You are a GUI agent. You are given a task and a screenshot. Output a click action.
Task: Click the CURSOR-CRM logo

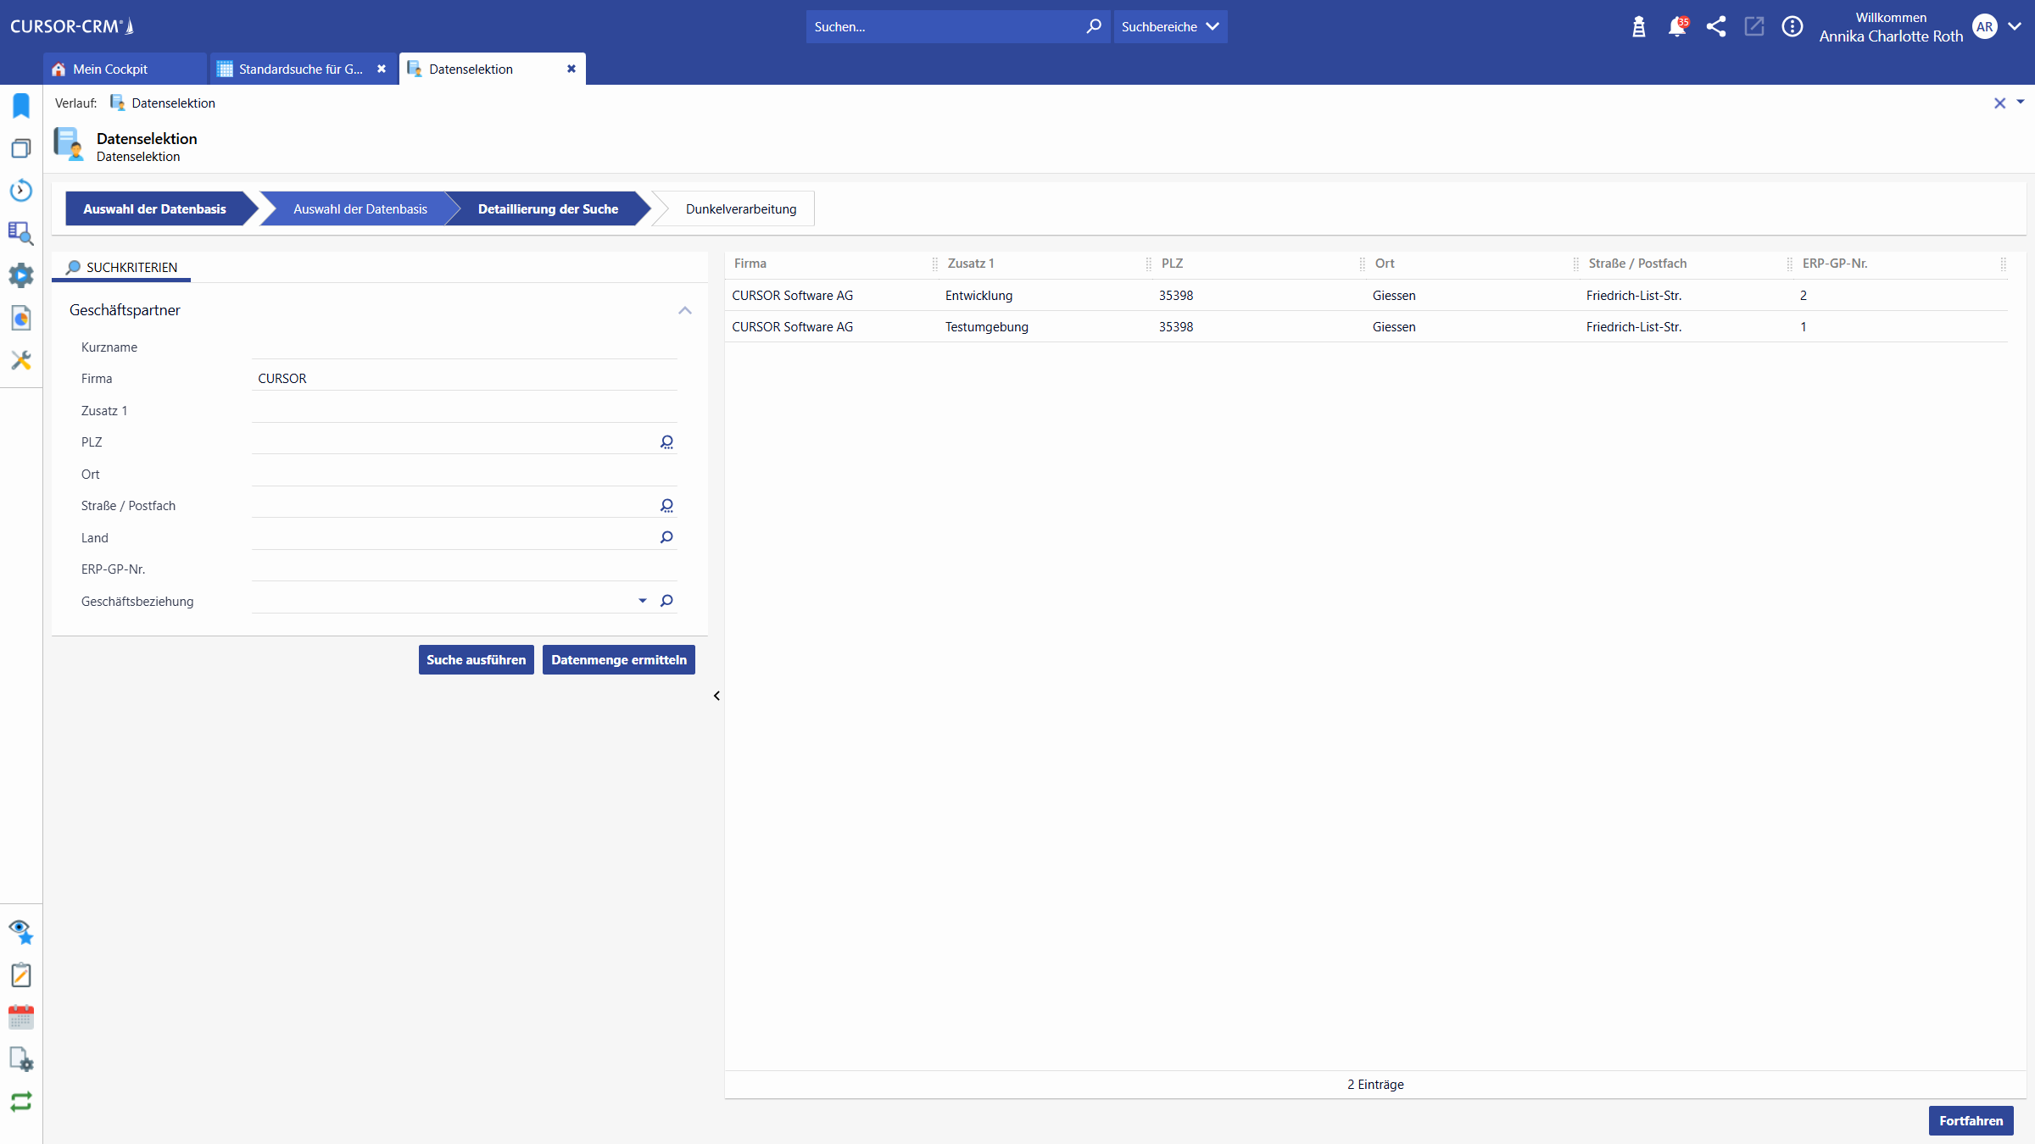click(x=72, y=26)
